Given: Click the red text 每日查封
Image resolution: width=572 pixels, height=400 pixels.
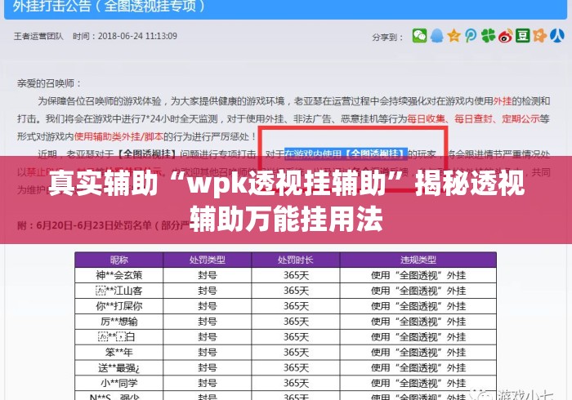Looking at the screenshot, I should pos(473,118).
